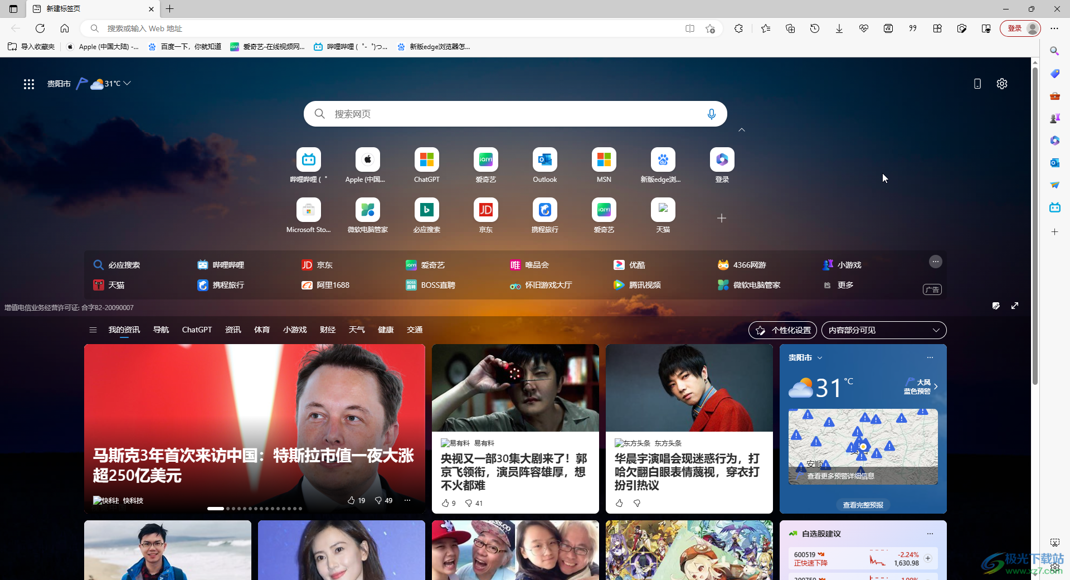Select the 财经 feed tab
Viewport: 1070px width, 580px height.
click(x=328, y=330)
